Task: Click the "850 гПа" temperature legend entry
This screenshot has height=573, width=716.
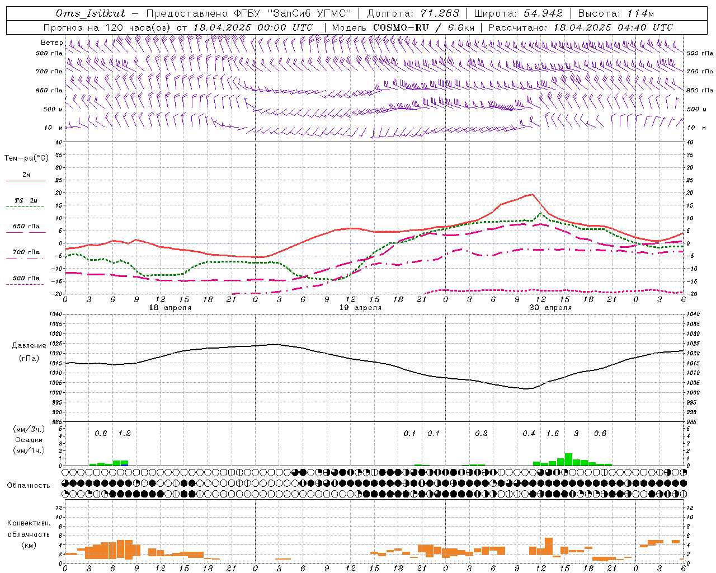Action: pyautogui.click(x=26, y=226)
